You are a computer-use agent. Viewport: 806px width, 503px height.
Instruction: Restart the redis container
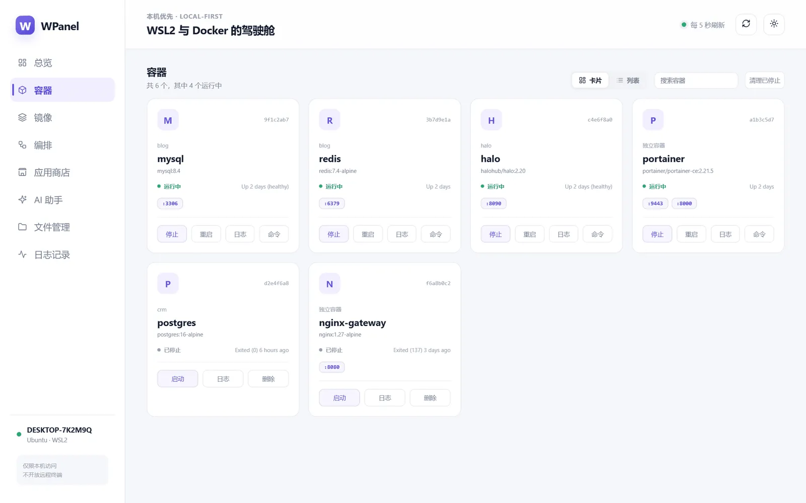[x=368, y=234]
